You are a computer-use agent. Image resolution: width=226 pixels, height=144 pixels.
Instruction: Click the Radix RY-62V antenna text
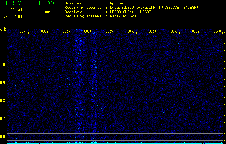click(123, 16)
